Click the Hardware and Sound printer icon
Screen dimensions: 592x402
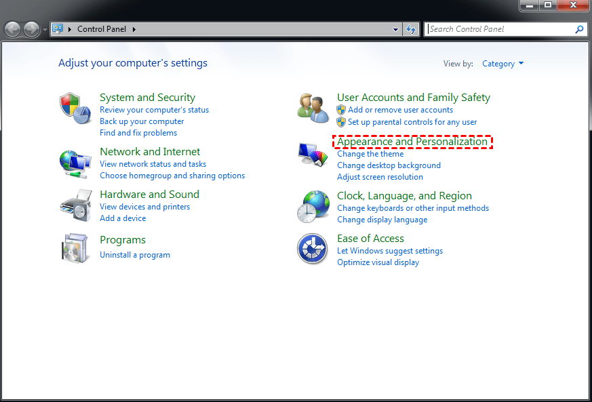[x=76, y=205]
